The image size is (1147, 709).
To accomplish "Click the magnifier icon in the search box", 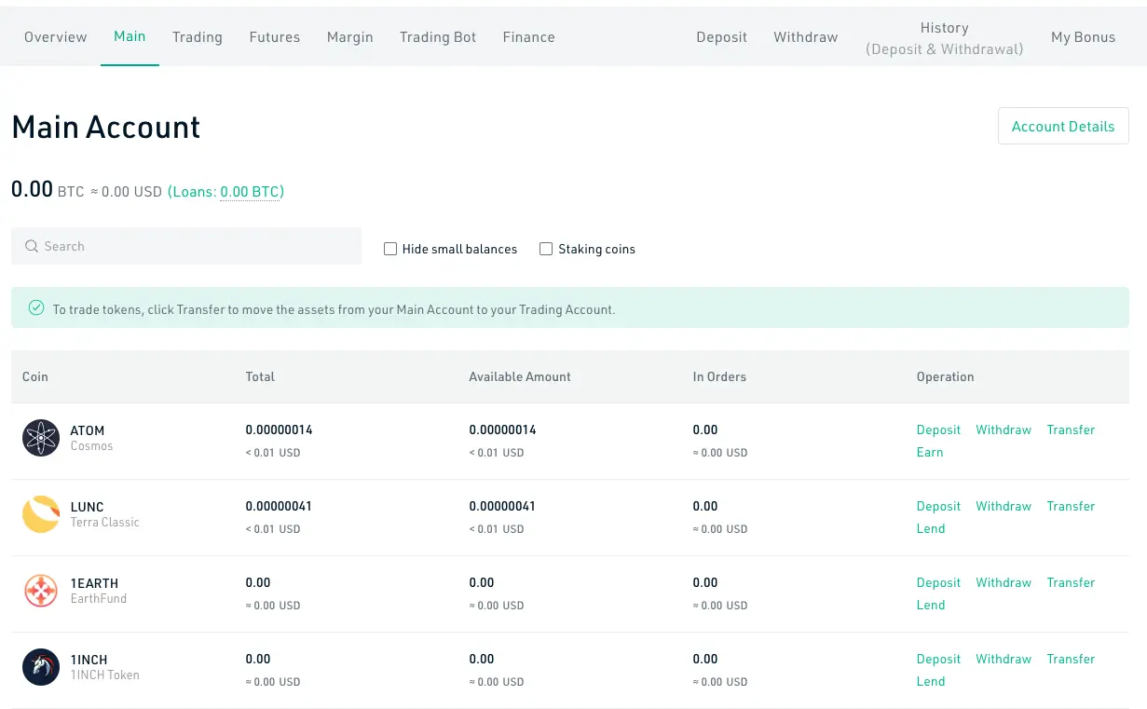I will pyautogui.click(x=32, y=246).
